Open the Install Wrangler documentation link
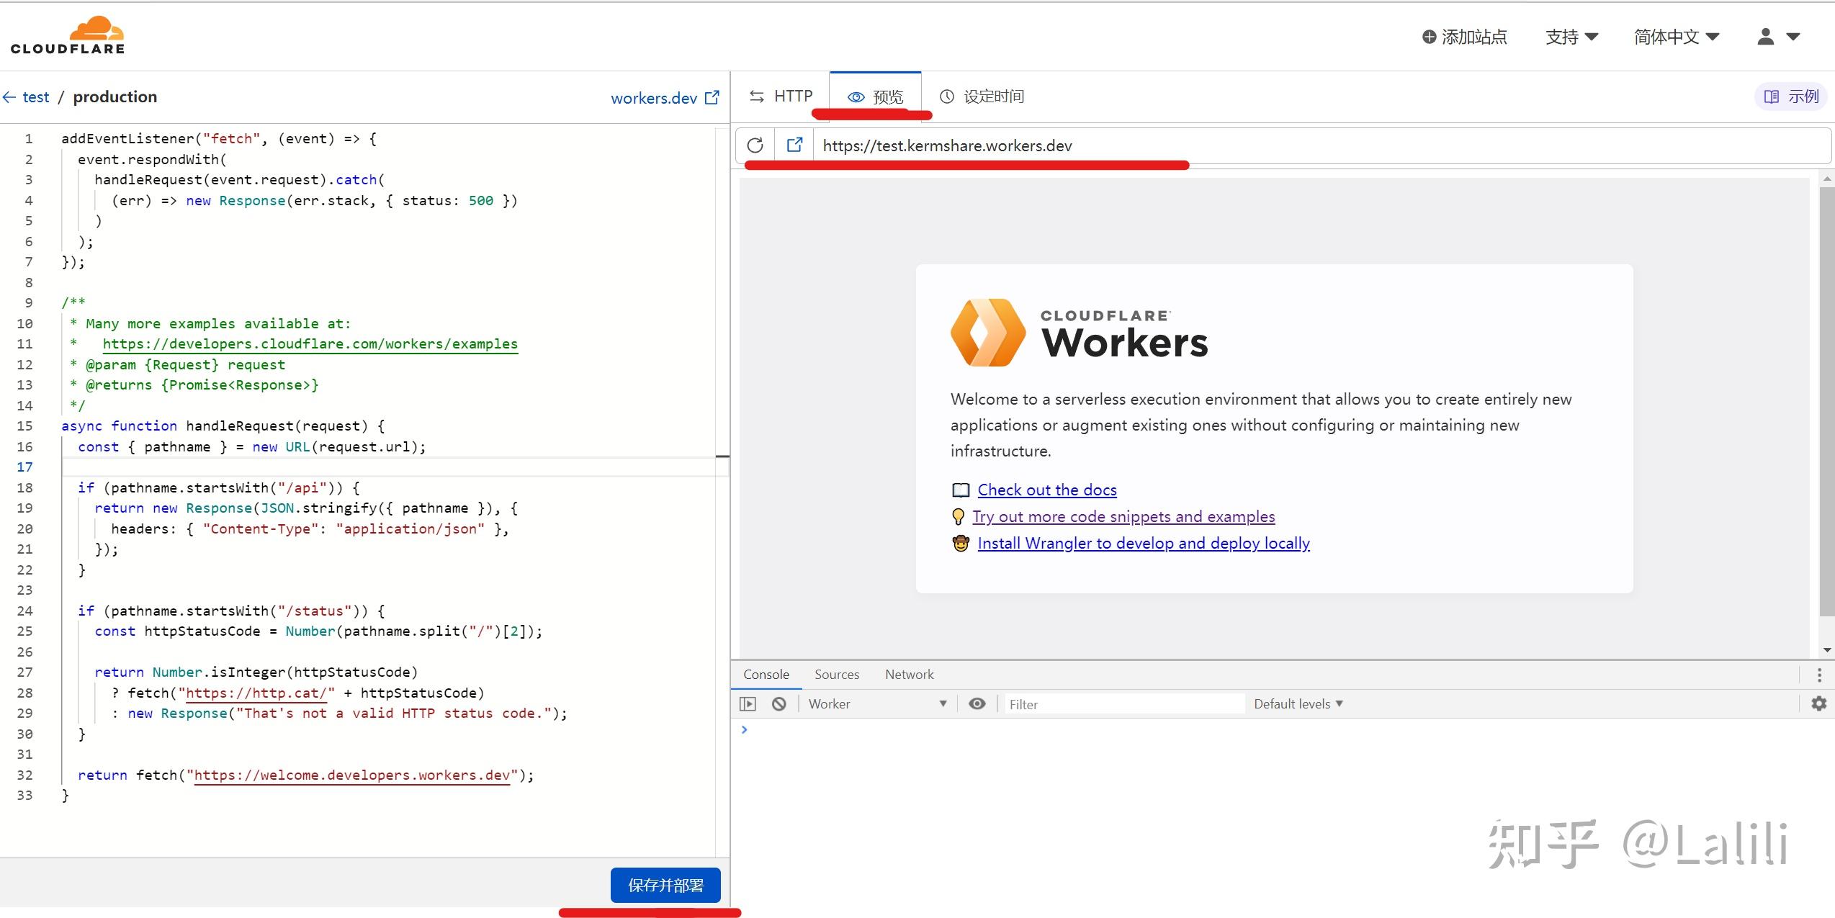The height and width of the screenshot is (918, 1835). pos(1143,543)
